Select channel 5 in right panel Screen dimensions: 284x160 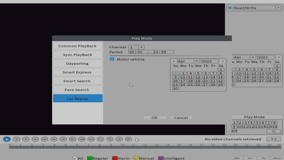pos(257,123)
